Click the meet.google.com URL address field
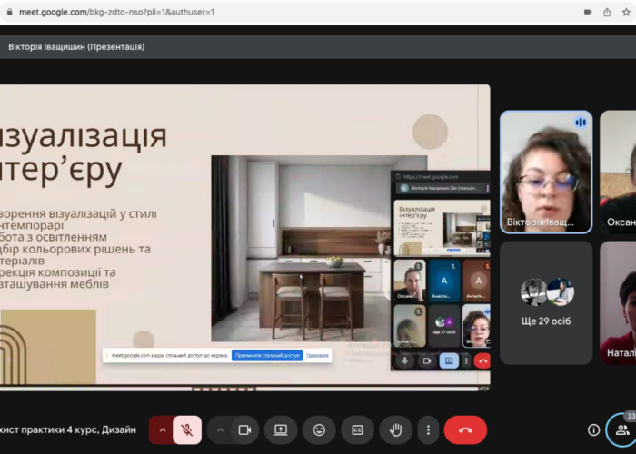This screenshot has width=636, height=454. (x=273, y=12)
